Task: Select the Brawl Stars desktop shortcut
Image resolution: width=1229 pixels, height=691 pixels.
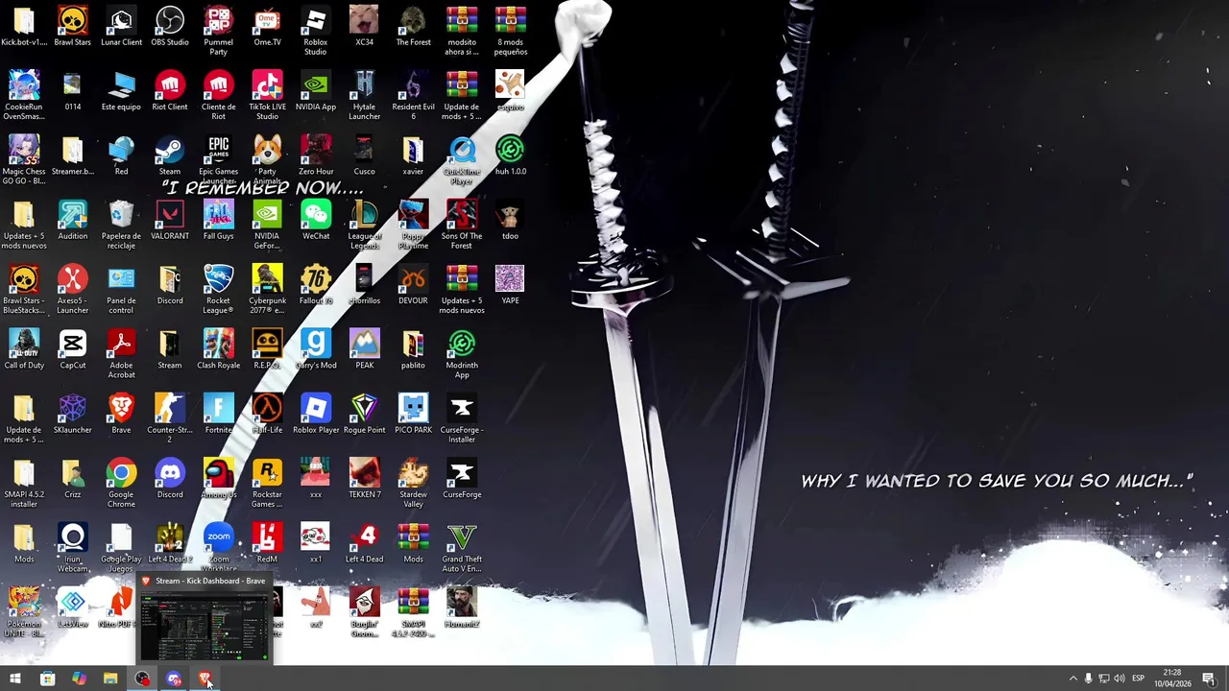Action: click(72, 27)
